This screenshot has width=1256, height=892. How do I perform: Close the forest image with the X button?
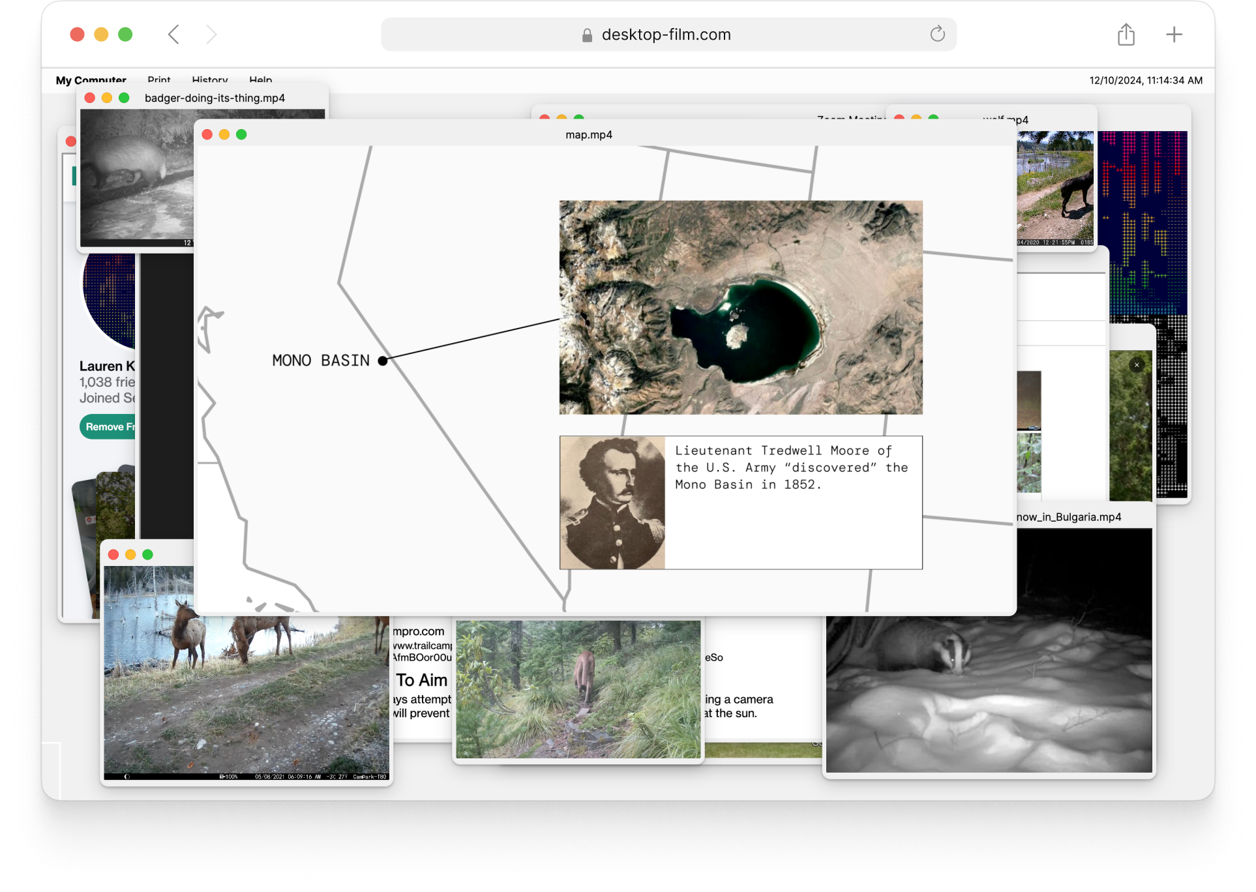pyautogui.click(x=1137, y=365)
